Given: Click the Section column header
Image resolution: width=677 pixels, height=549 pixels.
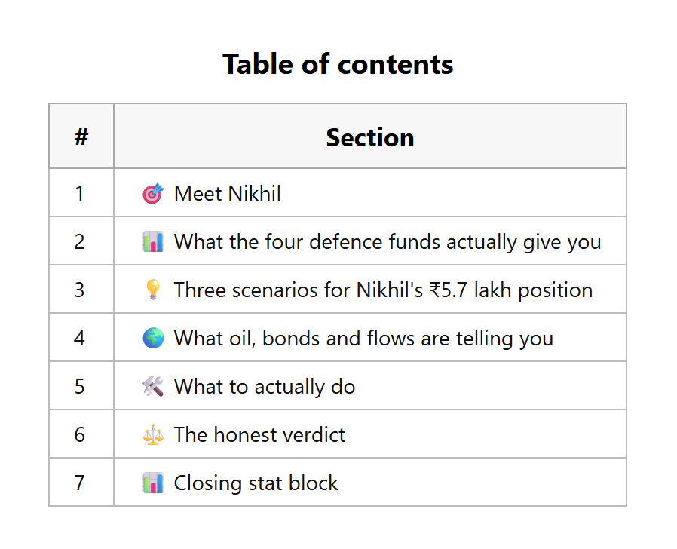Looking at the screenshot, I should pyautogui.click(x=370, y=136).
